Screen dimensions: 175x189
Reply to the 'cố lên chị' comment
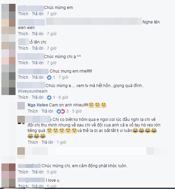point(38,48)
